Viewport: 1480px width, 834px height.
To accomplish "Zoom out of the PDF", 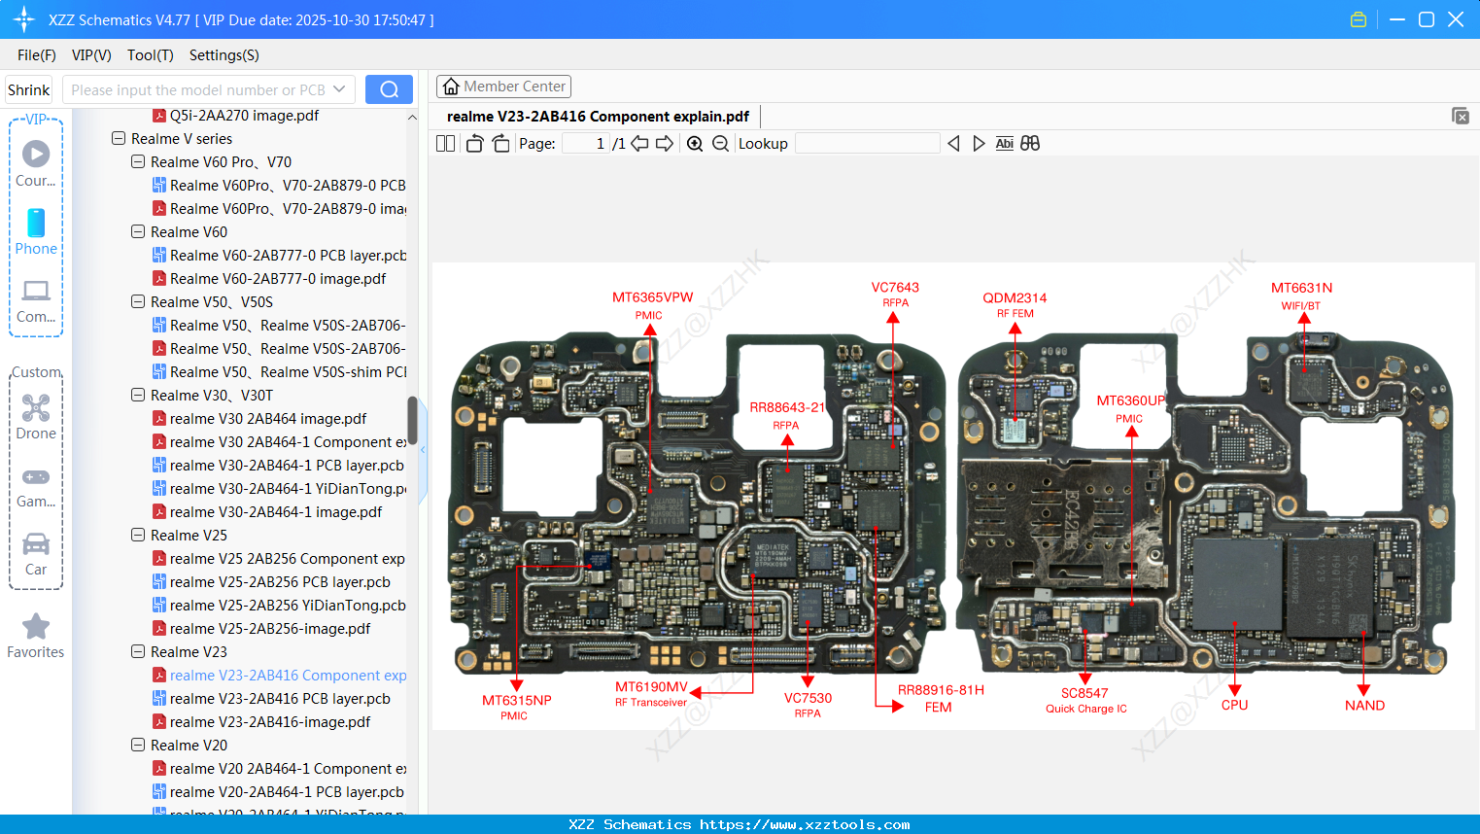I will pyautogui.click(x=720, y=144).
